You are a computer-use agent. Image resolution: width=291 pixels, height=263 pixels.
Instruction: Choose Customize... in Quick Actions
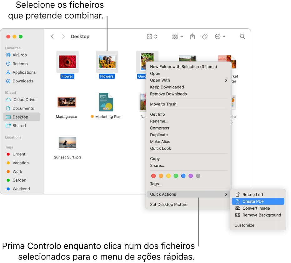258,225
